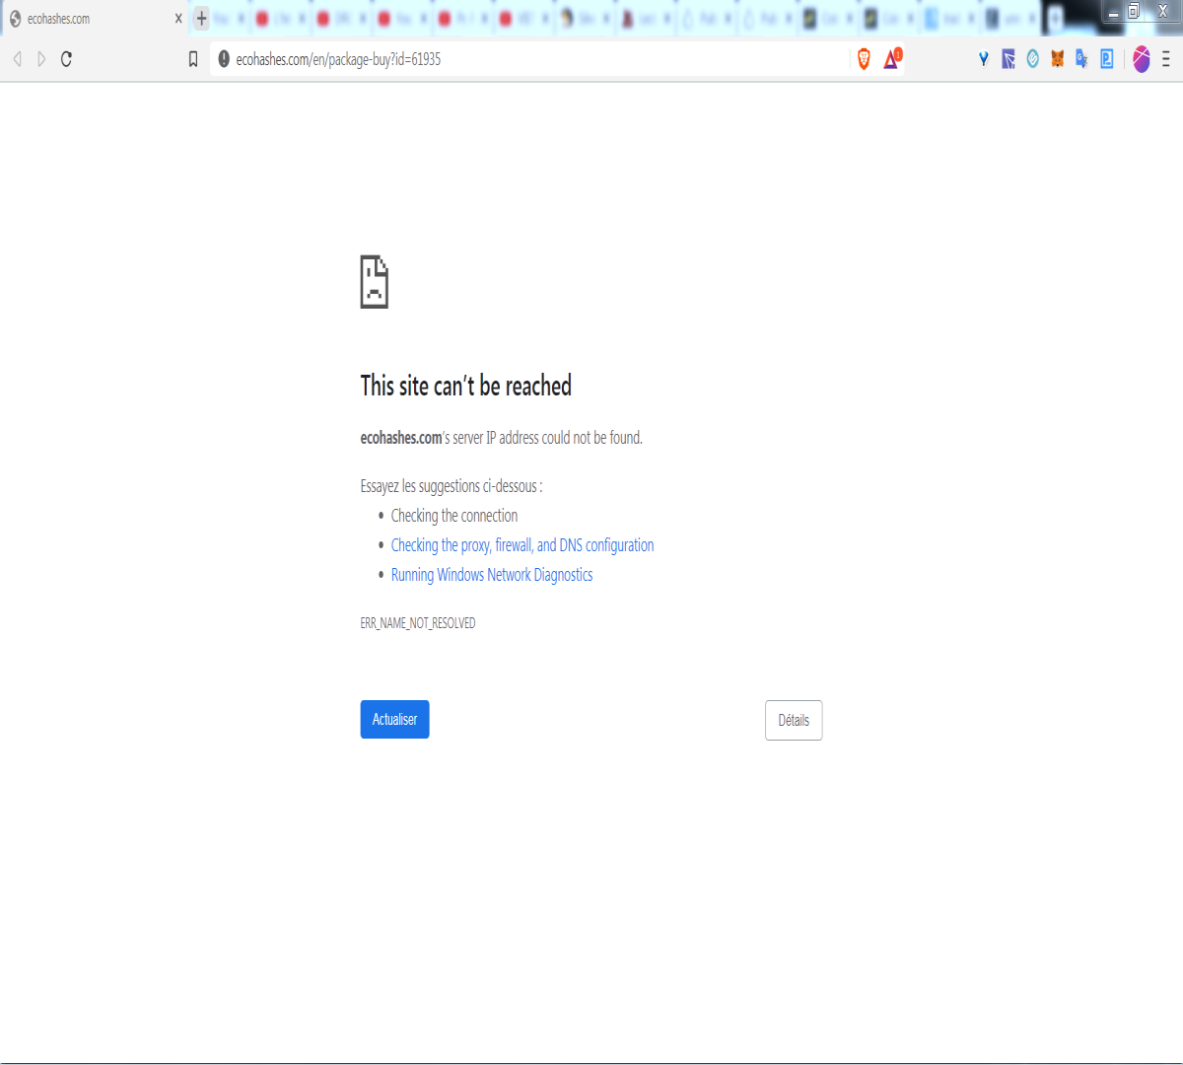Image resolution: width=1183 pixels, height=1065 pixels.
Task: Click the bold ecohashes.com text in the error message
Action: (x=401, y=438)
